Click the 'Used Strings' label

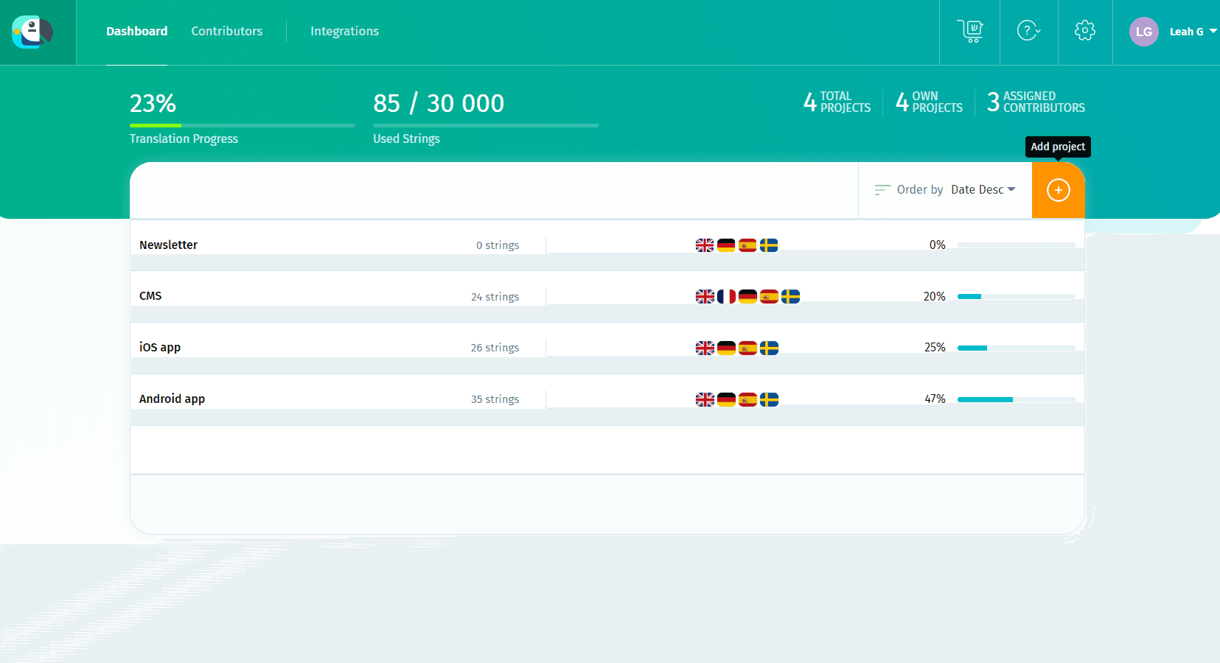point(406,138)
